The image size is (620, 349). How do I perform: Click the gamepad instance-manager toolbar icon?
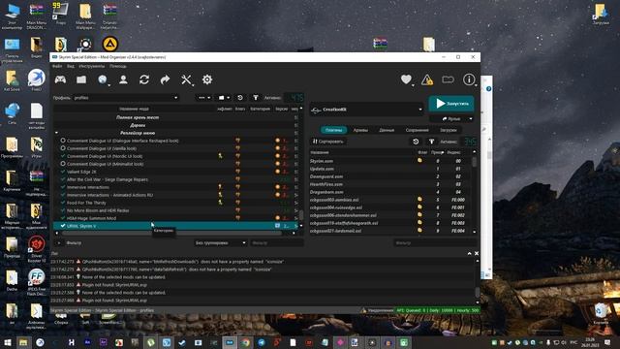tap(60, 79)
